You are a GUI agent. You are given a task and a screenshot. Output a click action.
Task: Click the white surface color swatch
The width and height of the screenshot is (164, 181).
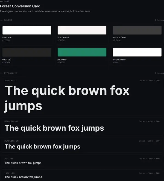click(27, 30)
